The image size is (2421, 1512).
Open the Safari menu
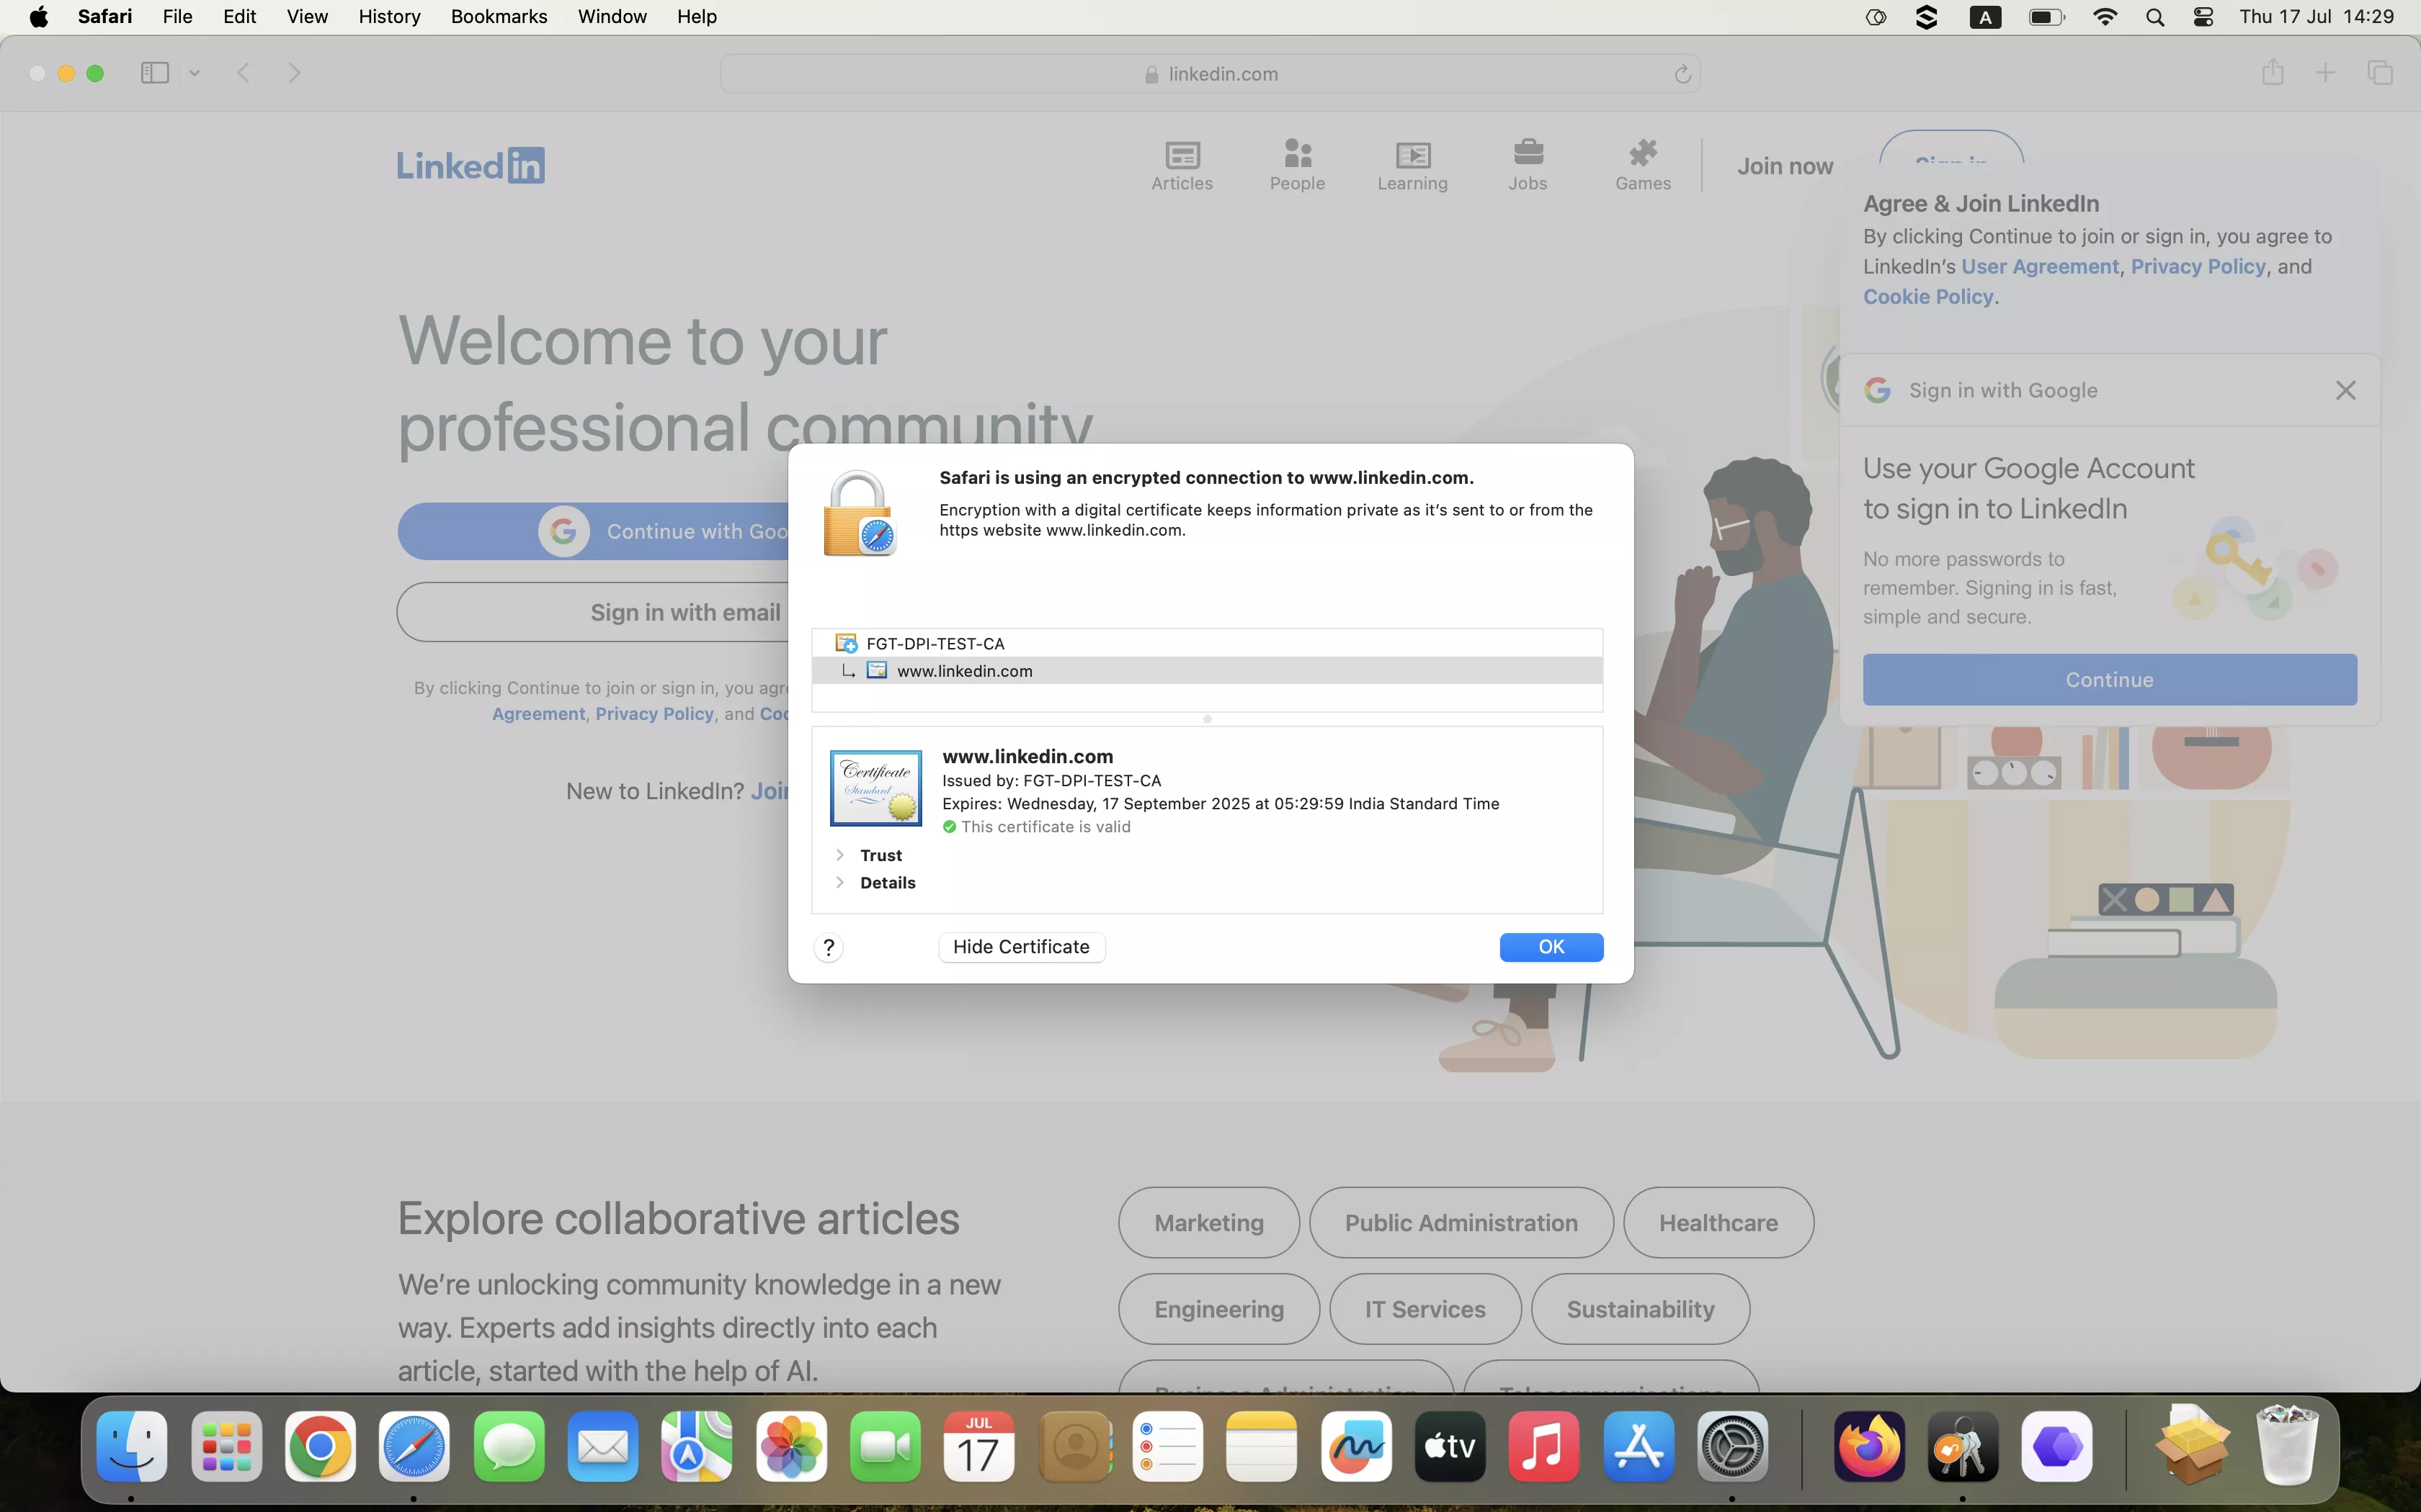coord(105,17)
